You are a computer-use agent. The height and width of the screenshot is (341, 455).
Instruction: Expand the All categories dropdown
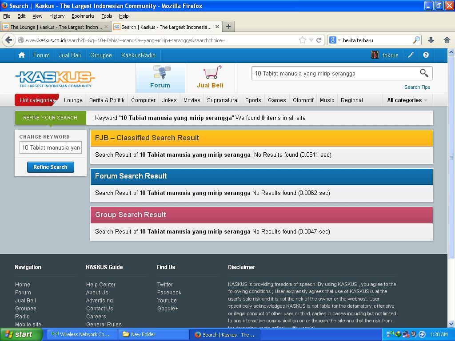click(407, 100)
